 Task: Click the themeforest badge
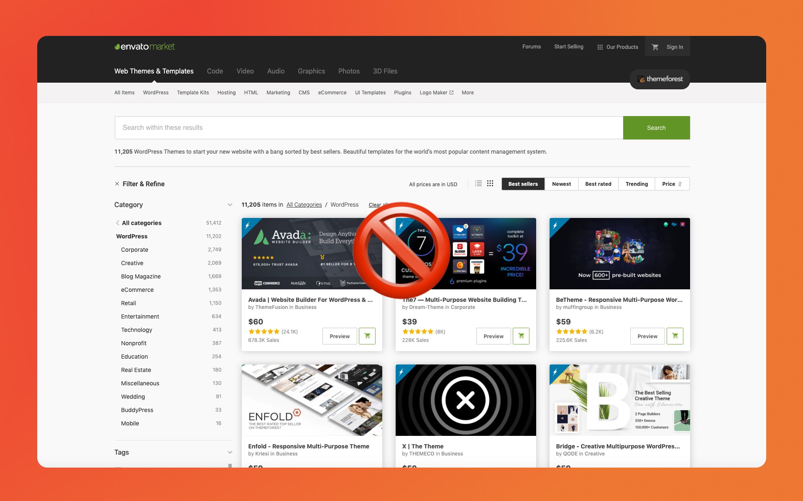pos(660,79)
